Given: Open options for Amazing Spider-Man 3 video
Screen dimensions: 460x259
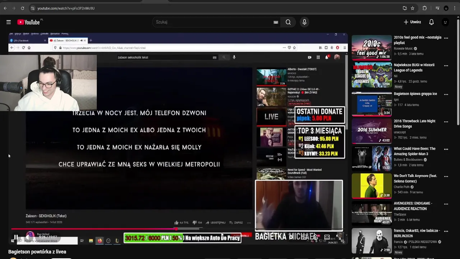Looking at the screenshot, I should (446, 149).
